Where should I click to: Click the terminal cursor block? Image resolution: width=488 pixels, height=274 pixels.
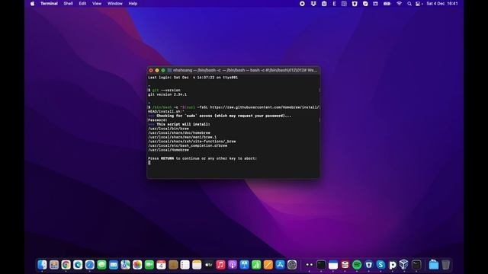click(149, 163)
